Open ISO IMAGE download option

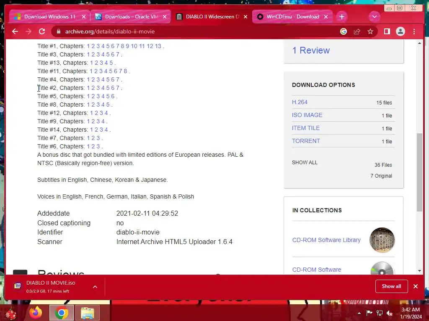pos(307,115)
